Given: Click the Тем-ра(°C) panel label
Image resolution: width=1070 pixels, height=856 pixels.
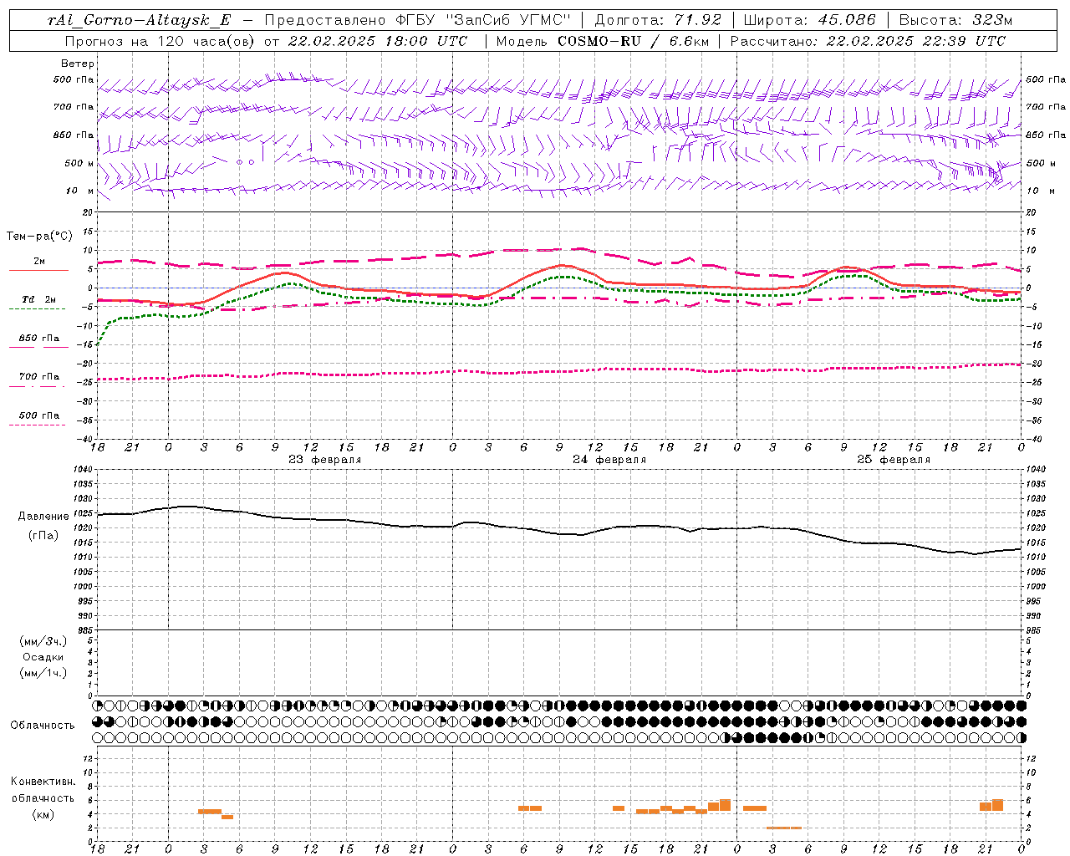Looking at the screenshot, I should 38,237.
